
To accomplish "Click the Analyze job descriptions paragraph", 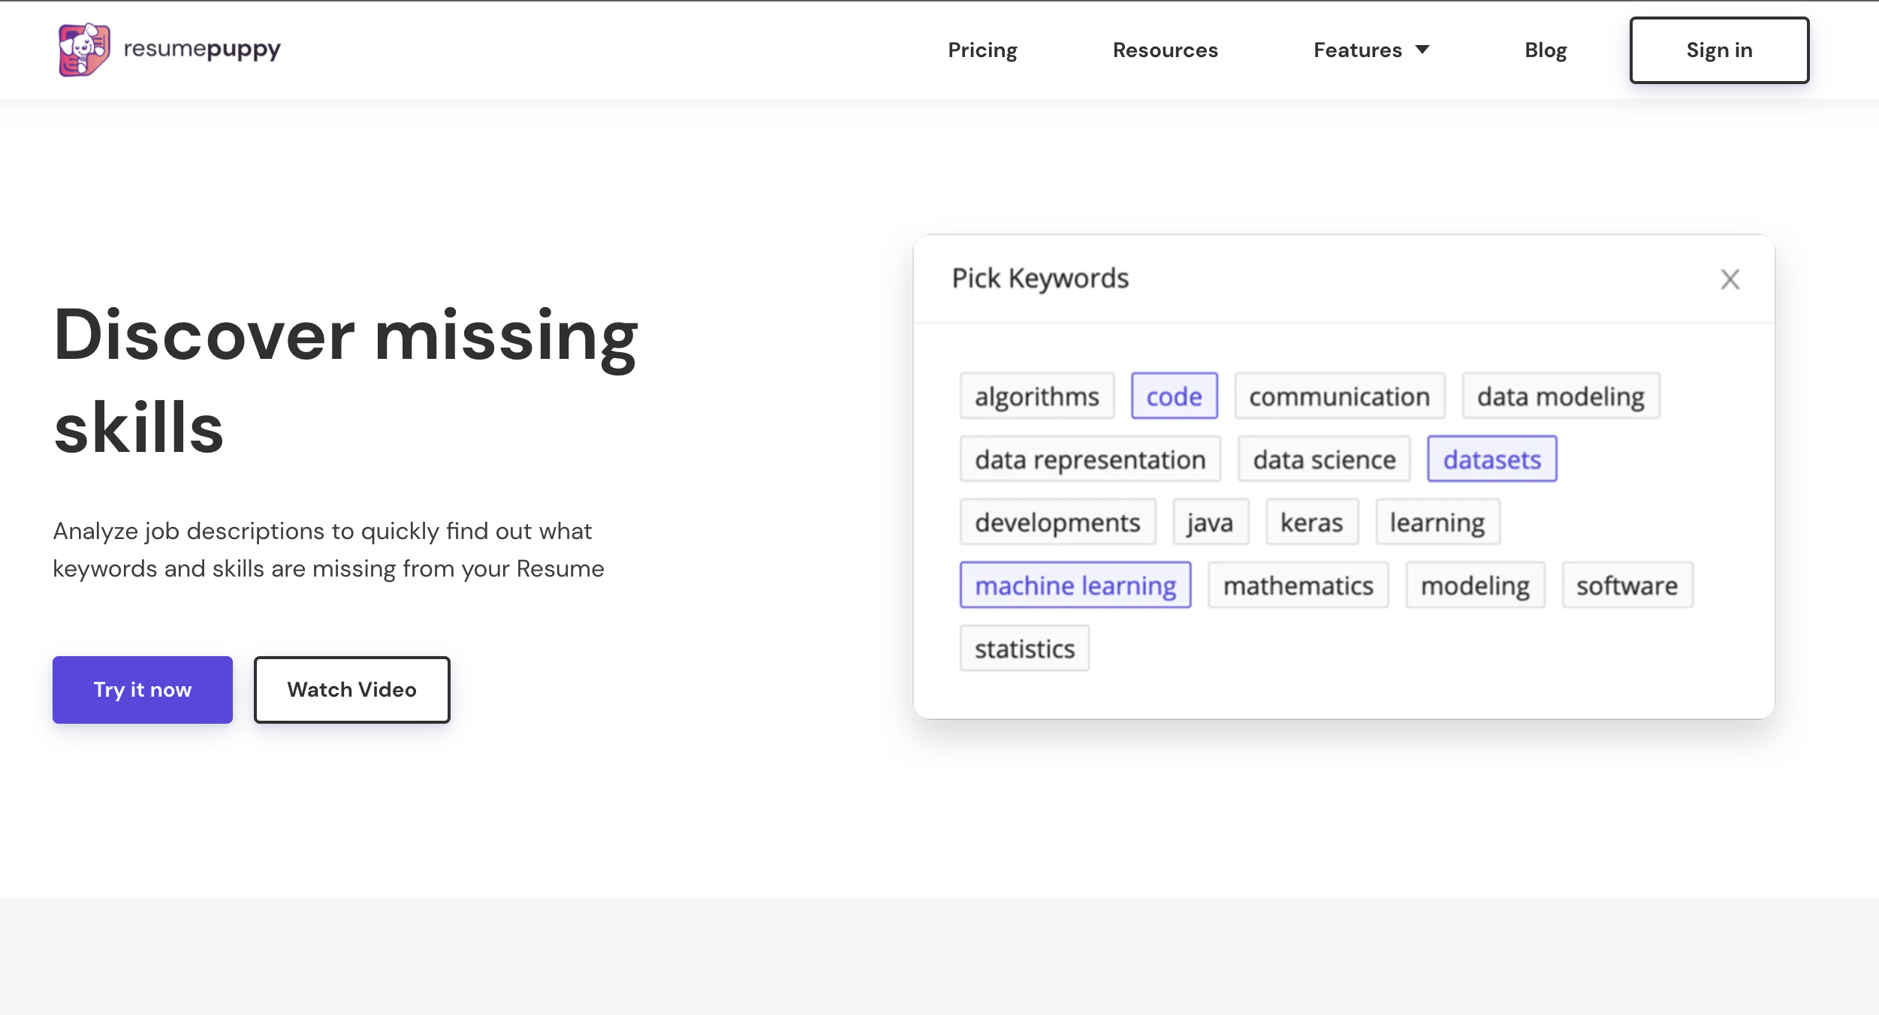I will [x=328, y=550].
